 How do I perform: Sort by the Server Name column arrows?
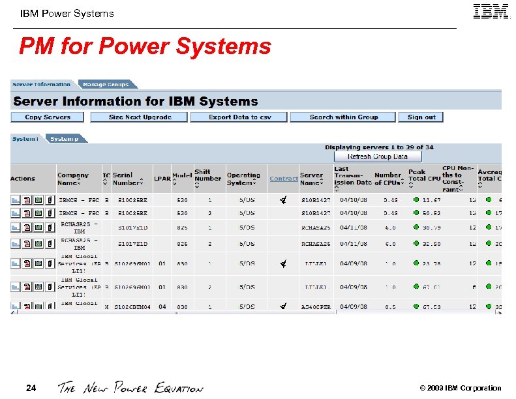[321, 182]
